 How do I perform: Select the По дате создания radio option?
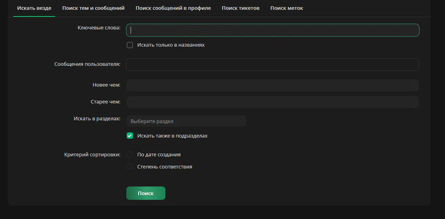130,155
